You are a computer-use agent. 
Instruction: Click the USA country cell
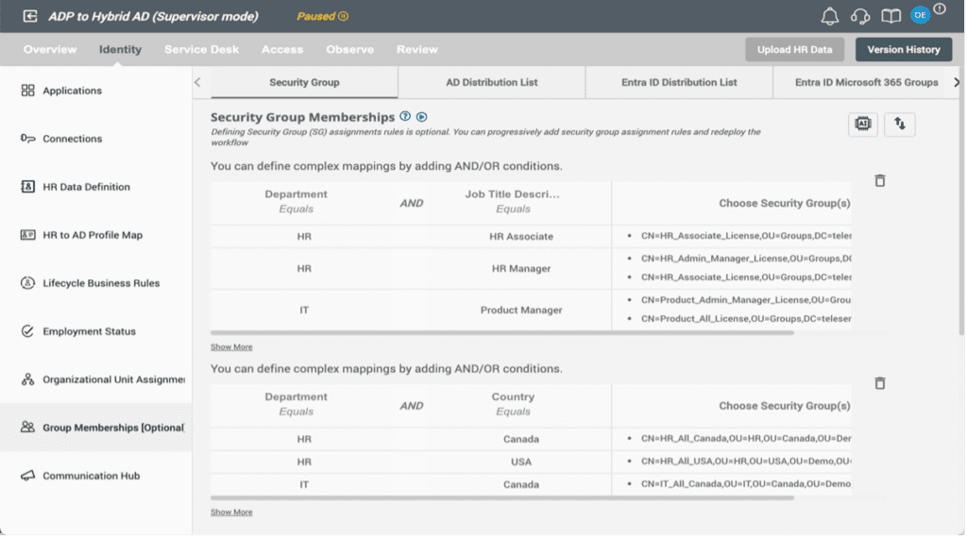521,462
